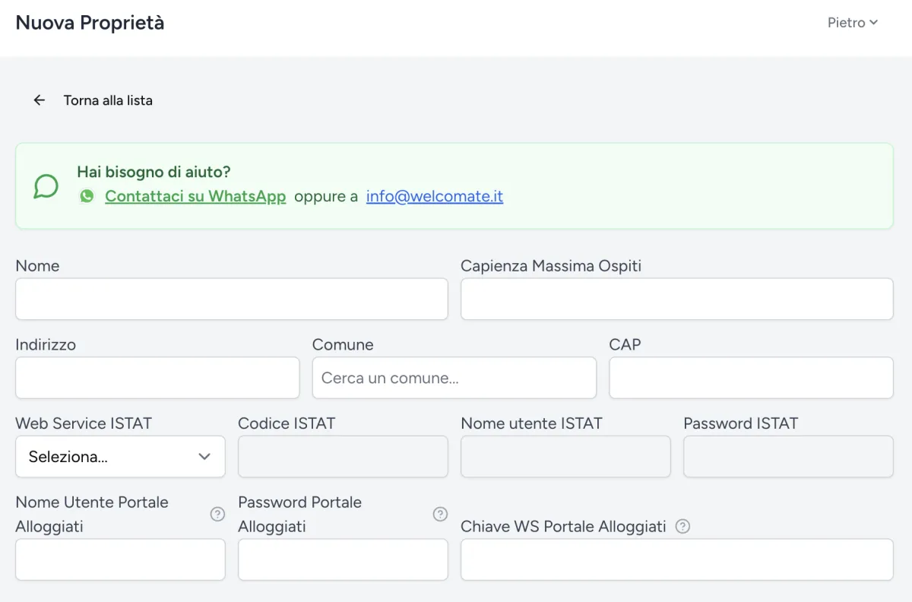The image size is (912, 602).
Task: Click the Password ISTAT field
Action: click(x=788, y=457)
